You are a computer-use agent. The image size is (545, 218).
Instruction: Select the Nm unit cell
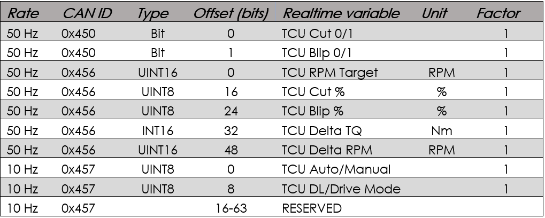point(441,131)
